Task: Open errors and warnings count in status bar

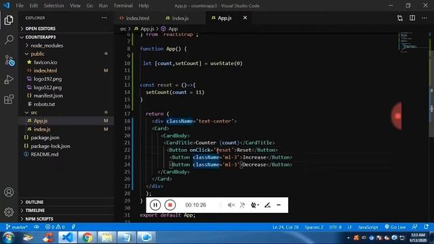Action: pos(55,227)
